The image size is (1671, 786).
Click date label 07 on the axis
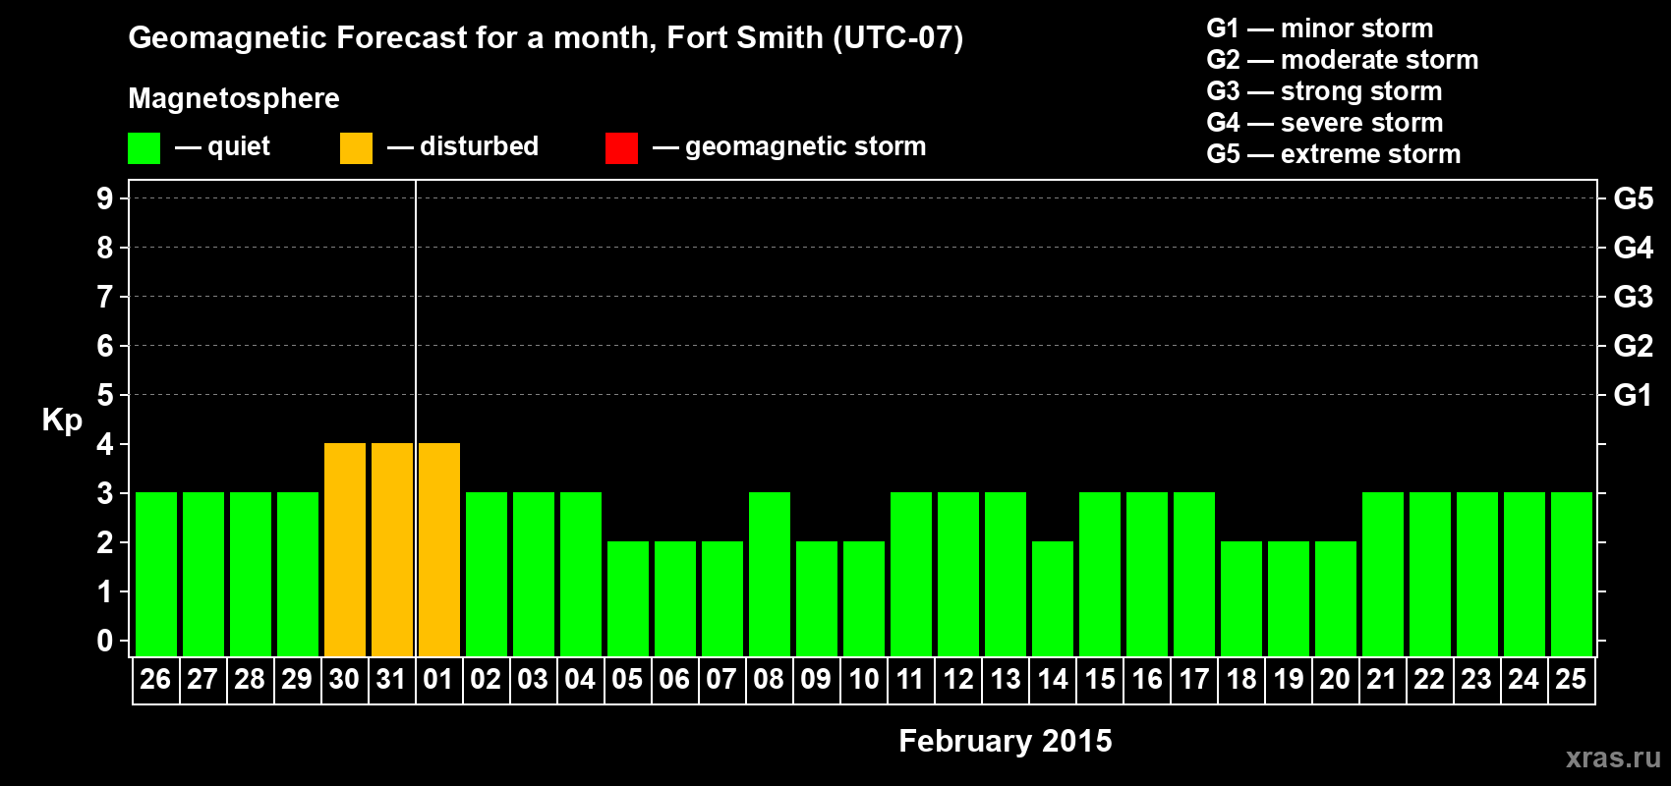coord(721,679)
